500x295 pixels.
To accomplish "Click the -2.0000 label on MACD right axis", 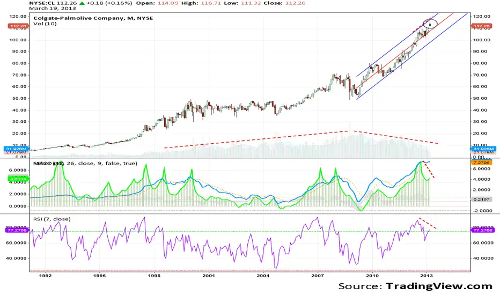I will (482, 211).
